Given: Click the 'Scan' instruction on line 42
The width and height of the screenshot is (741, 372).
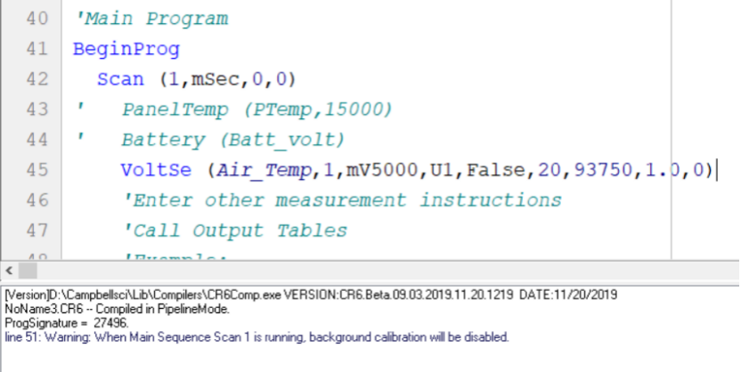Looking at the screenshot, I should click(120, 79).
